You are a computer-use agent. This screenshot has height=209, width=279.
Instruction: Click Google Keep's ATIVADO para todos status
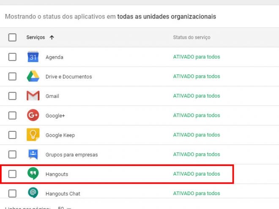tap(197, 135)
